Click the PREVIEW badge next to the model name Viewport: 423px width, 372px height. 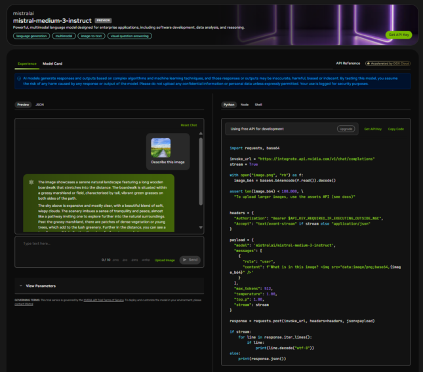103,20
